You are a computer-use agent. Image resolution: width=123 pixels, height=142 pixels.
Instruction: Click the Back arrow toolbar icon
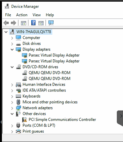[x=6, y=23]
